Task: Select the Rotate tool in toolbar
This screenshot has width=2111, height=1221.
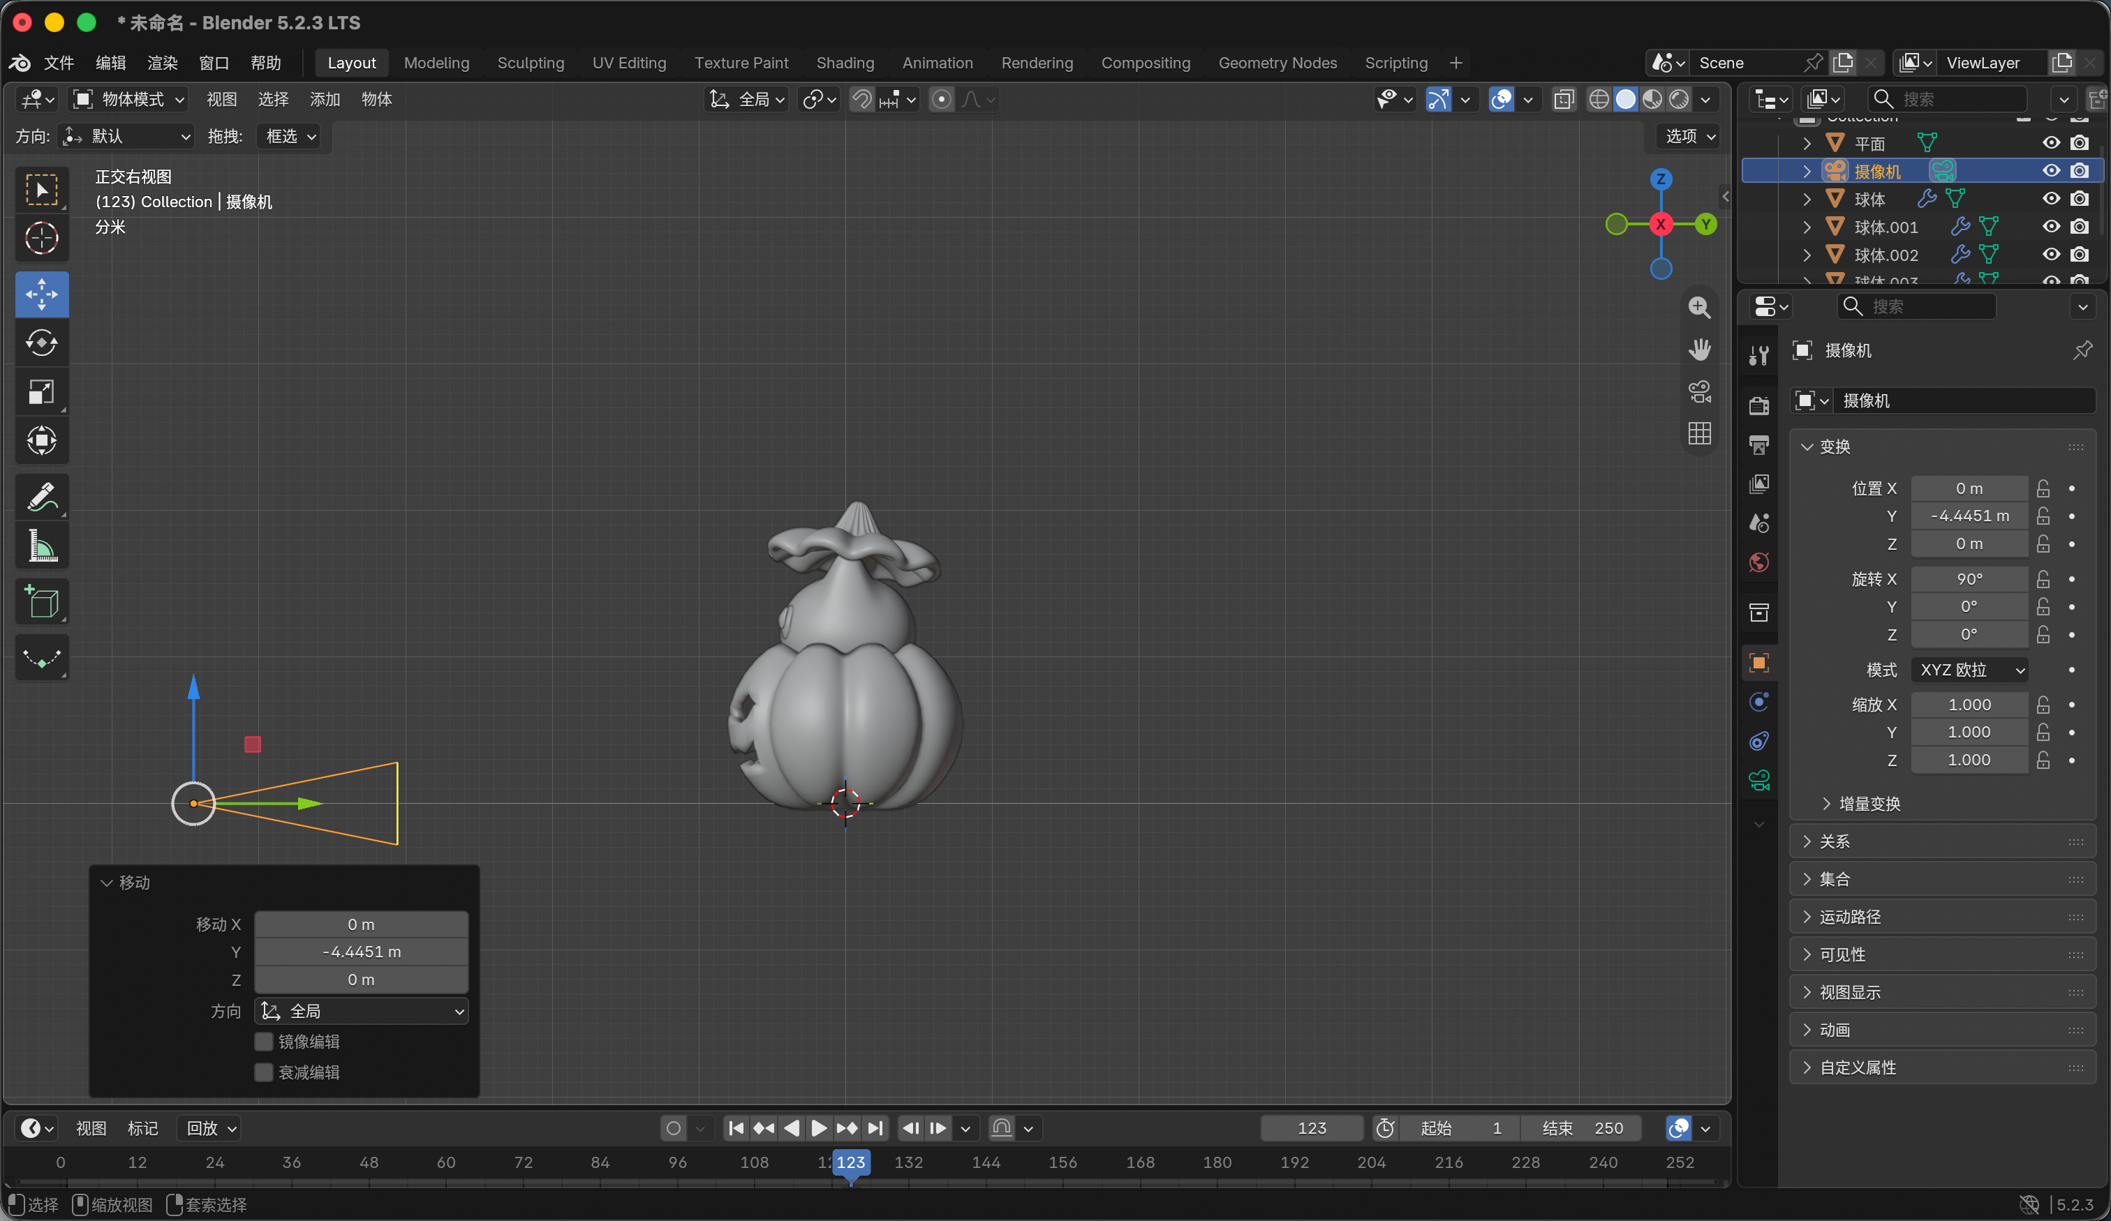Action: point(41,343)
